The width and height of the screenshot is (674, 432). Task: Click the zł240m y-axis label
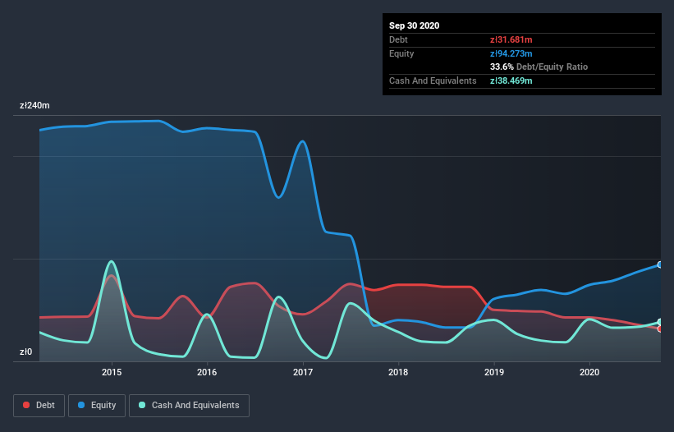(34, 105)
